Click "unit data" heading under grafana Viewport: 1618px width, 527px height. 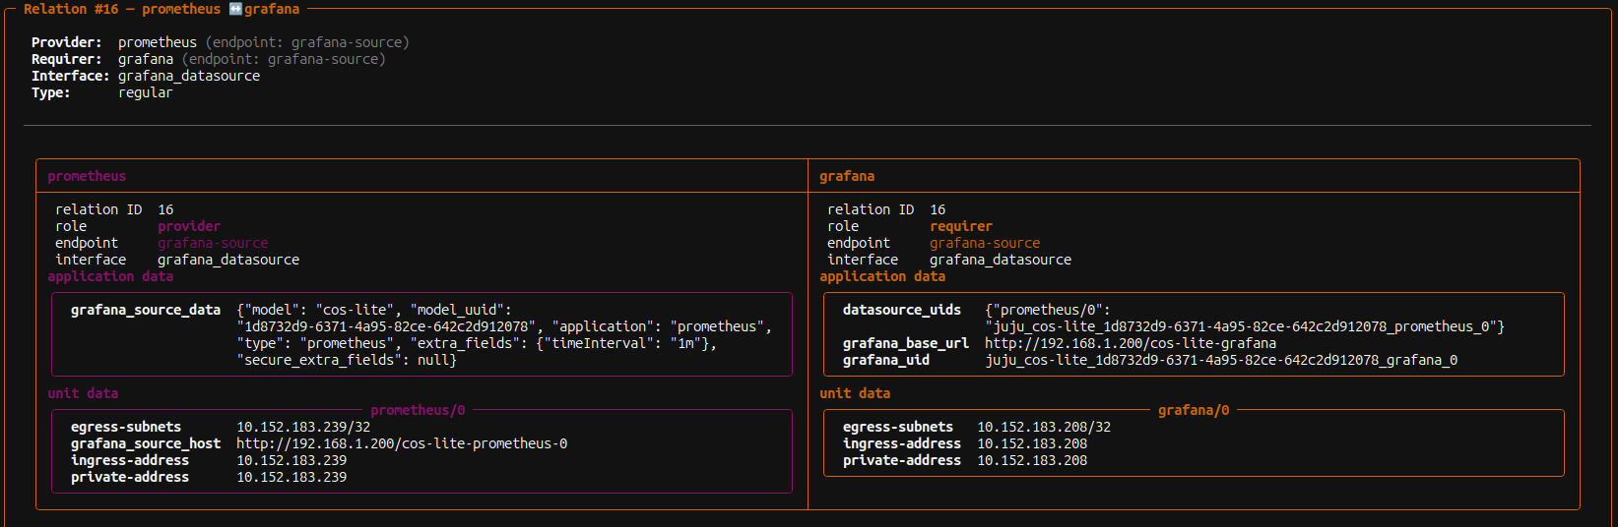(855, 393)
